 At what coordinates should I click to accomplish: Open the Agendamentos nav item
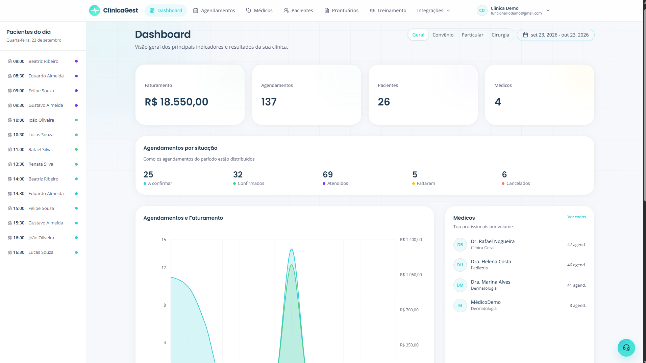coord(214,10)
